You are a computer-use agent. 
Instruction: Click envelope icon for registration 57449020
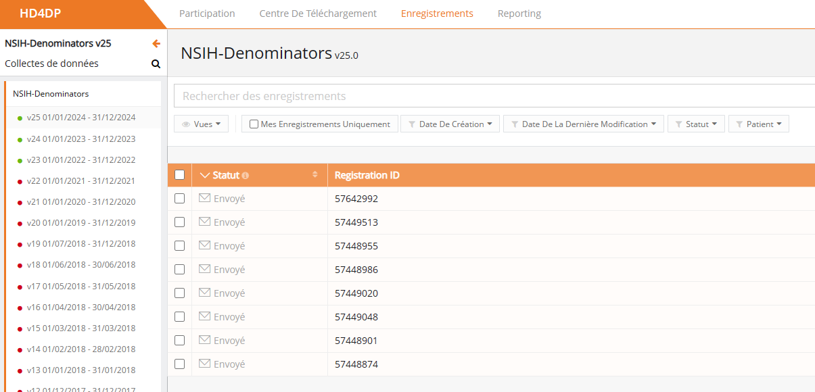pos(205,293)
